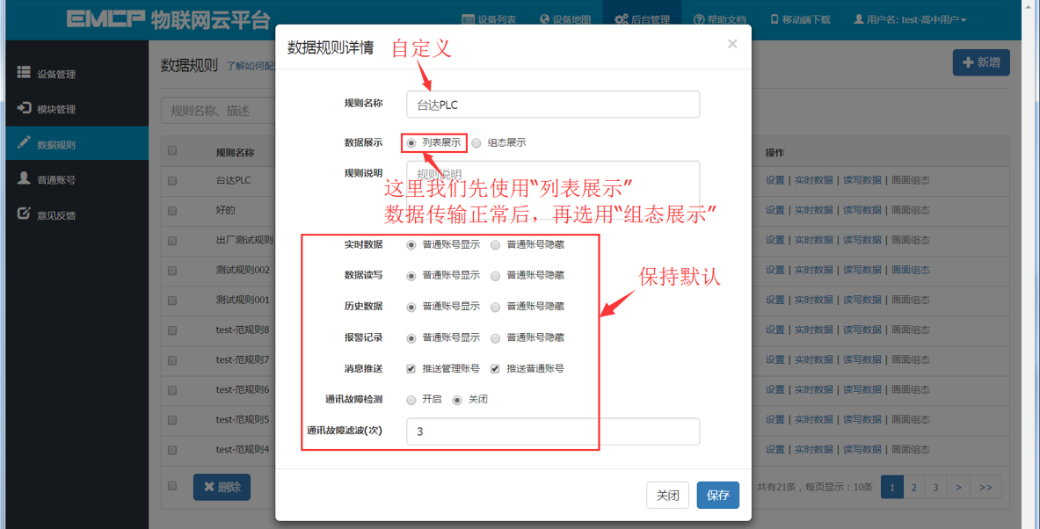Open 设备地图 in top navigation
The image size is (1040, 529).
tap(564, 20)
